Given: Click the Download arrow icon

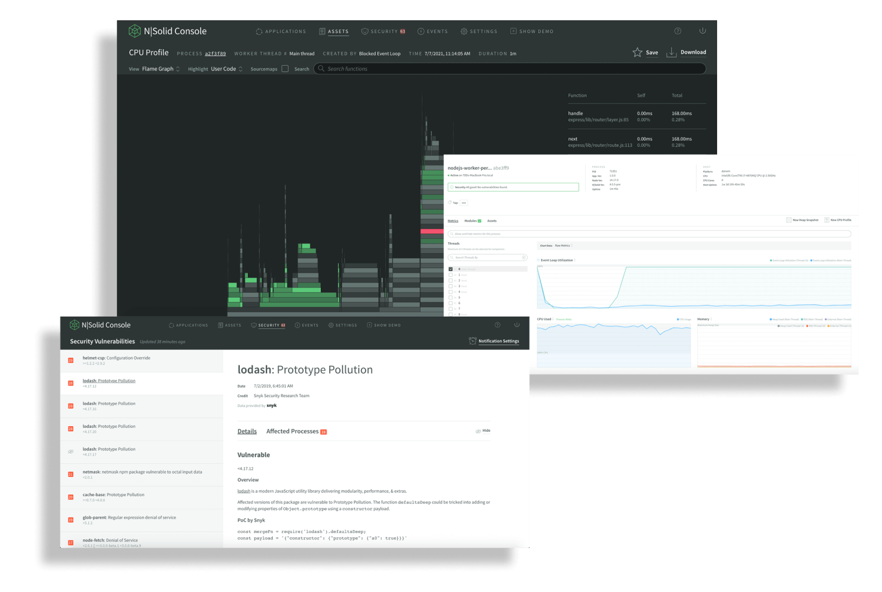Looking at the screenshot, I should coord(671,52).
